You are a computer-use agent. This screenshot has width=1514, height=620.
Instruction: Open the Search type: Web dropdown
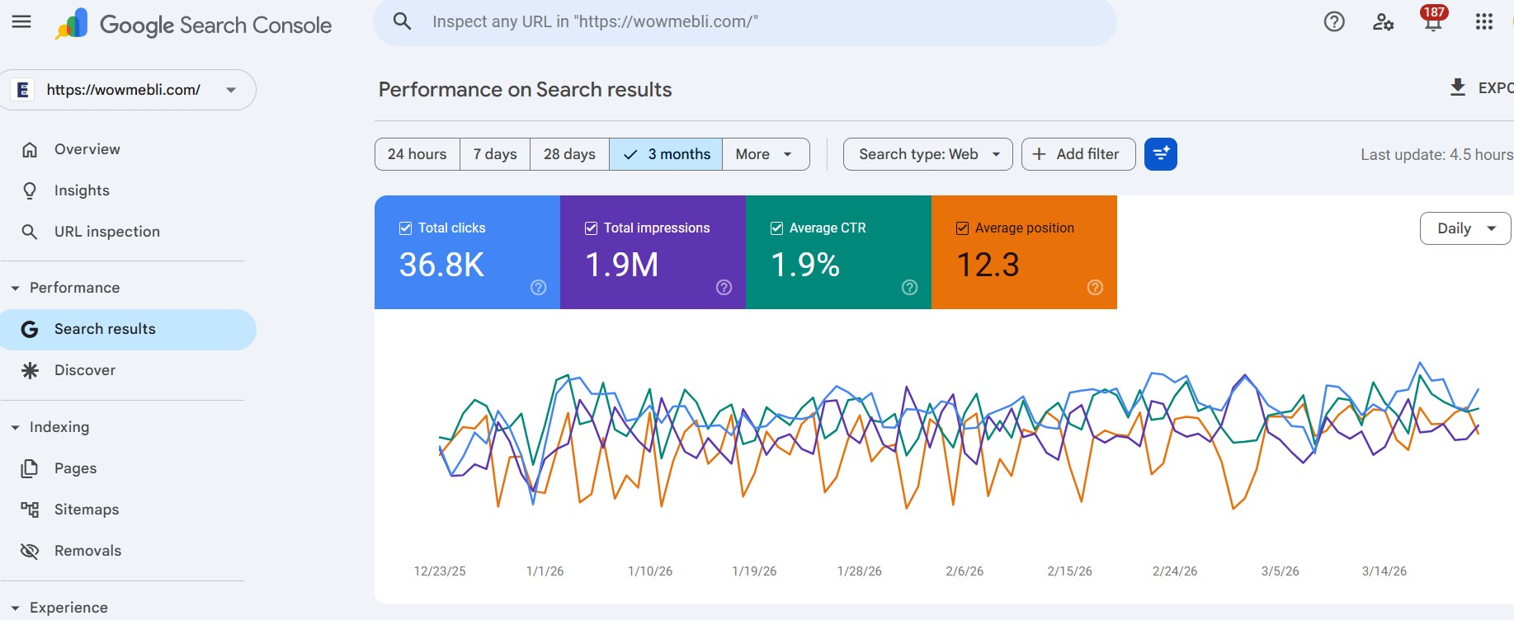click(x=927, y=154)
